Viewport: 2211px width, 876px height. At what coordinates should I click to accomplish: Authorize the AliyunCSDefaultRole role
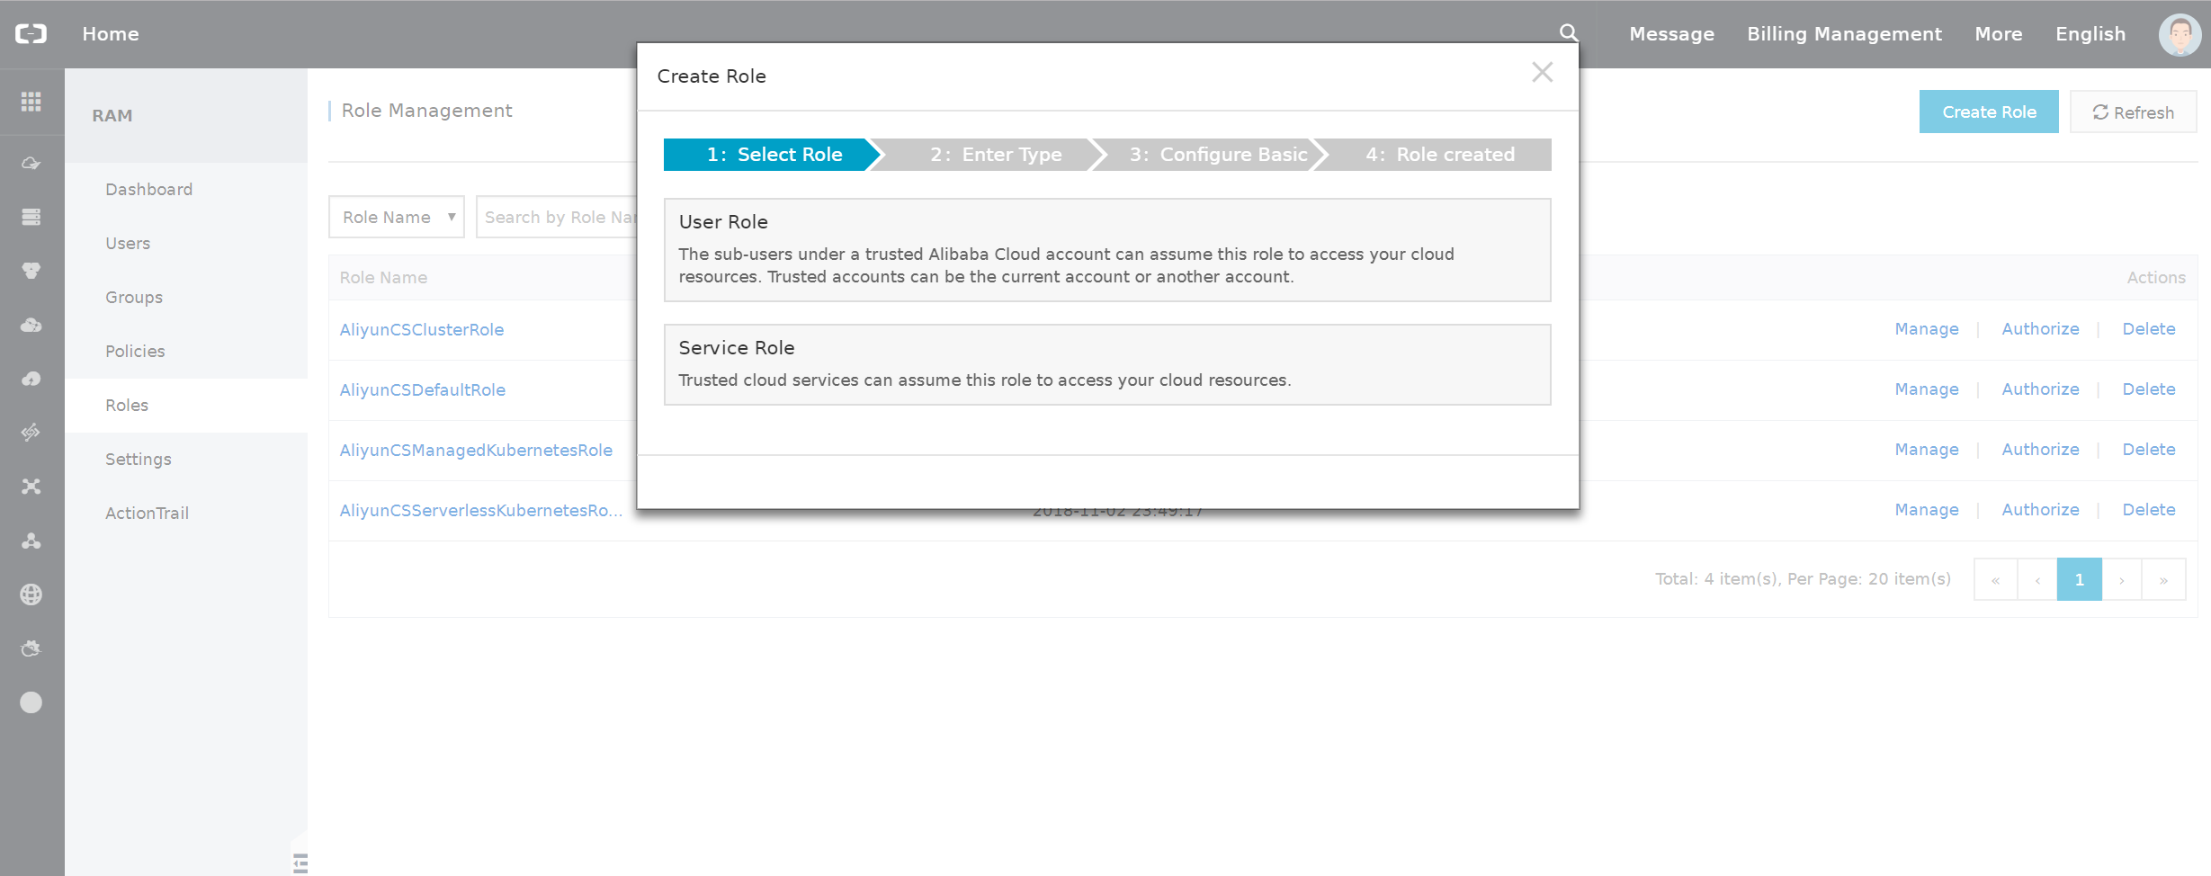coord(2040,389)
